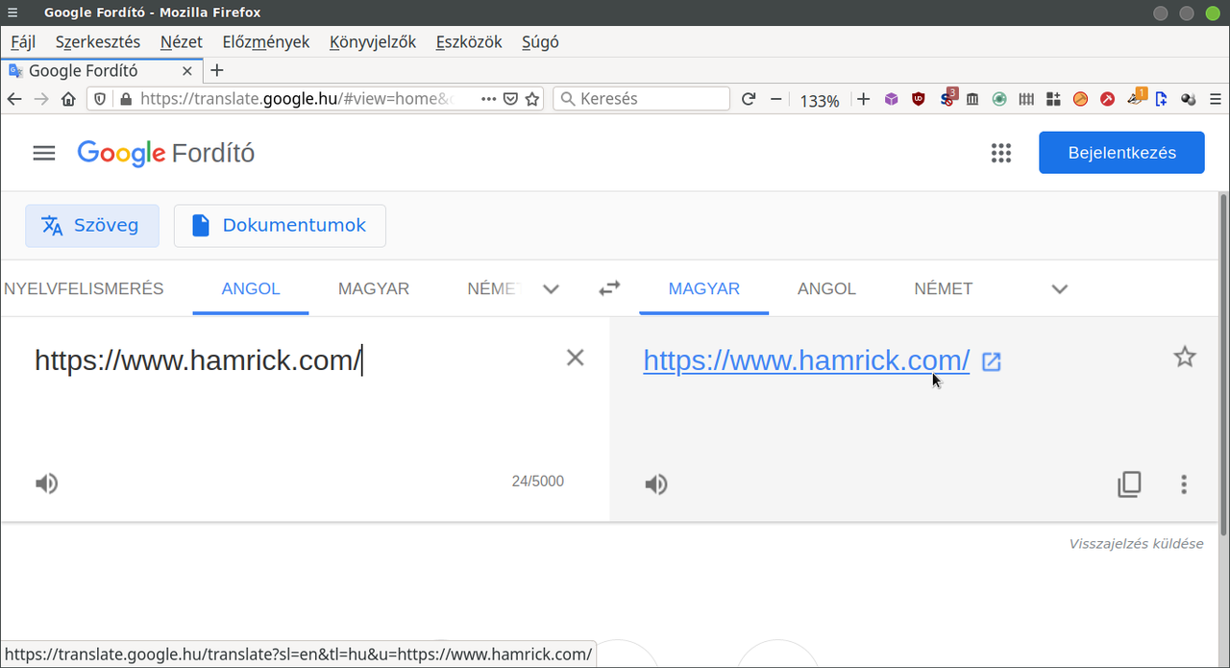Clear the source text with X
Image resolution: width=1230 pixels, height=668 pixels.
click(x=575, y=359)
